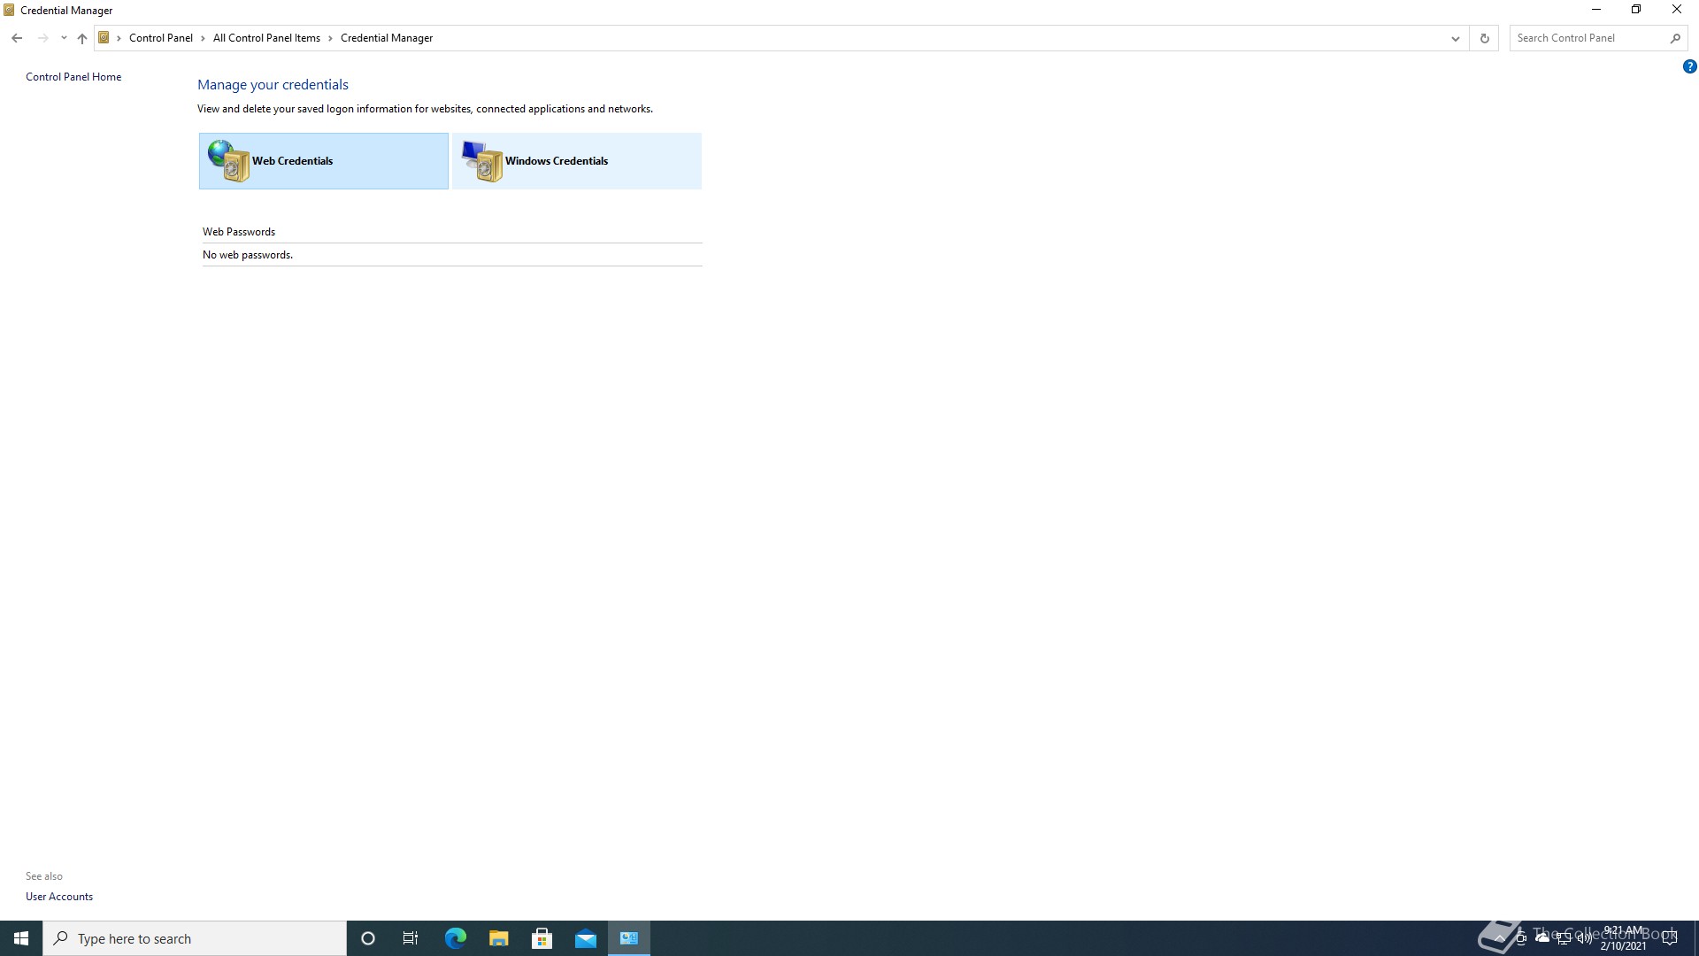Click the Back navigation arrow
The image size is (1699, 956).
(x=17, y=38)
